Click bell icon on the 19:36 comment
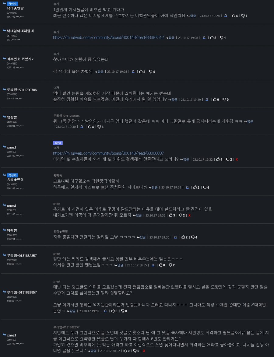 pos(175,237)
